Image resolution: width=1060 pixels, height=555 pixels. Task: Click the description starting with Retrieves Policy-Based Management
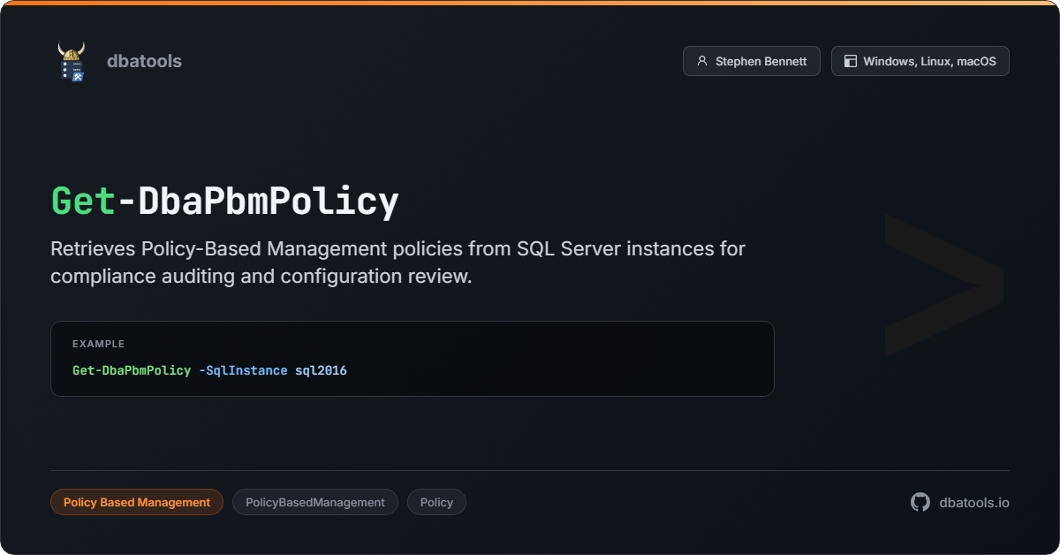397,262
